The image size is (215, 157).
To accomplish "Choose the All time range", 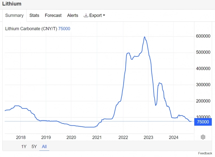I will tap(44, 147).
